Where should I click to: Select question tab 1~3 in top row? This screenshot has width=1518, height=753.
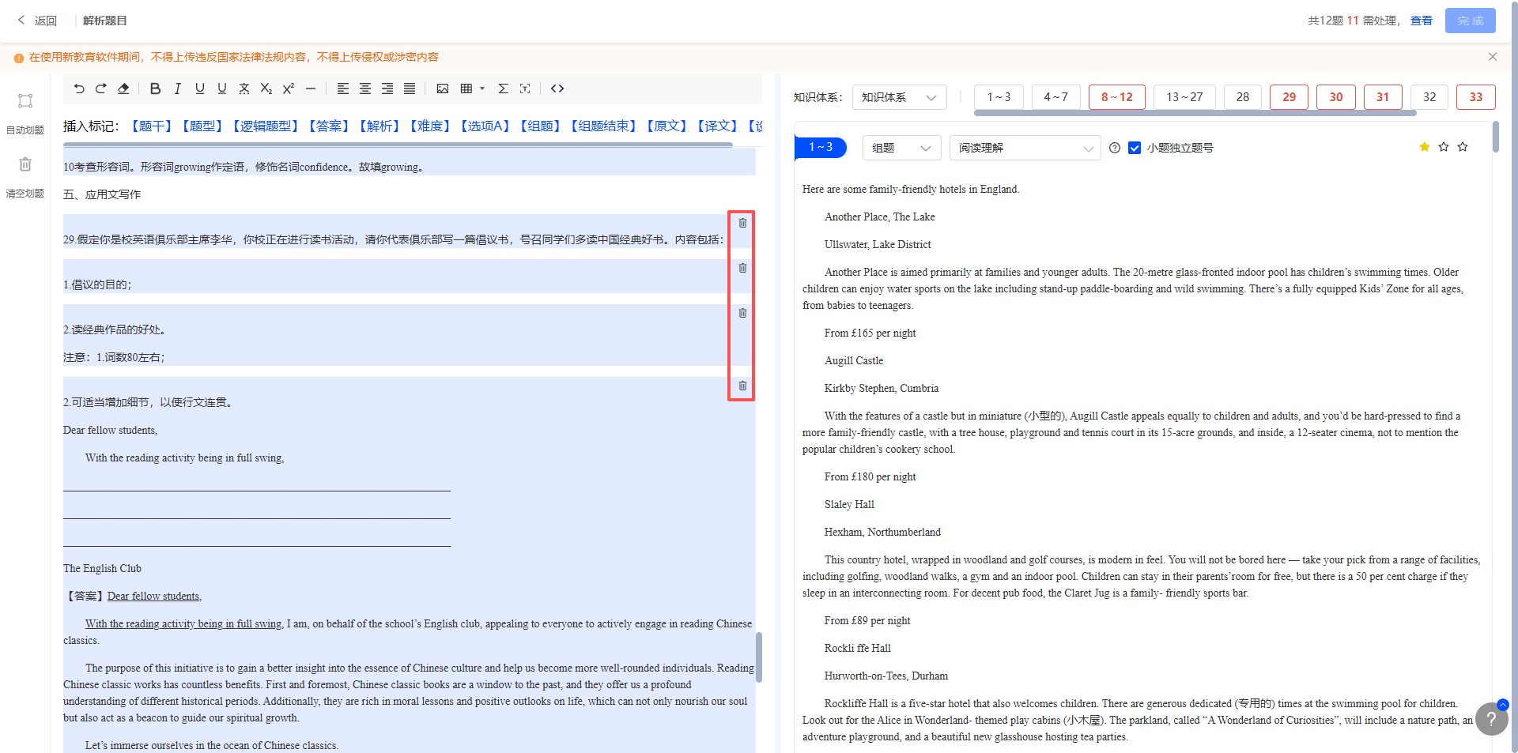[999, 97]
